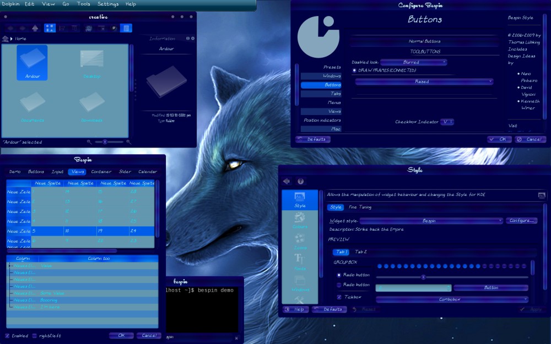Open the Widget style Bespin dropdown

(x=431, y=221)
